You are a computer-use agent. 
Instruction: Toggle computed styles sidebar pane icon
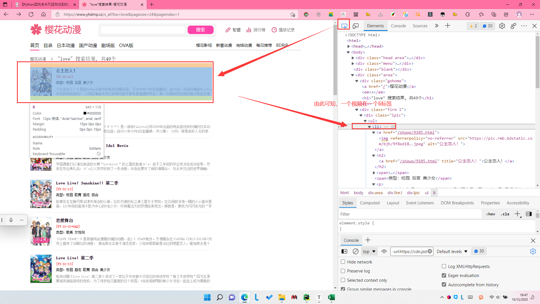(x=529, y=214)
